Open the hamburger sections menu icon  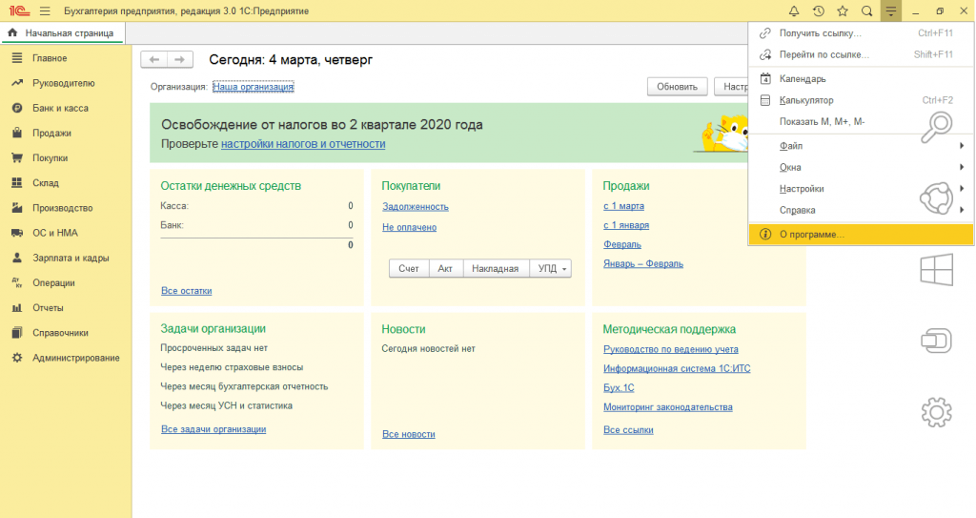pos(44,10)
